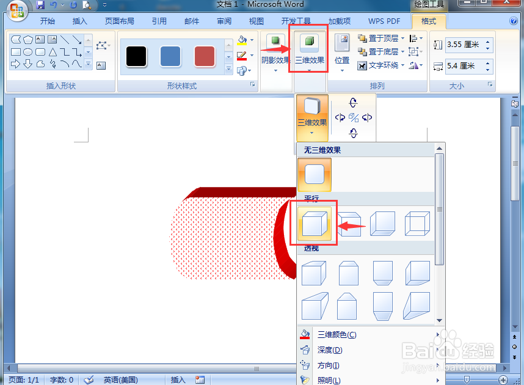Open 文字环绕 text wrapping menu
The image size is (524, 385).
pyautogui.click(x=380, y=65)
